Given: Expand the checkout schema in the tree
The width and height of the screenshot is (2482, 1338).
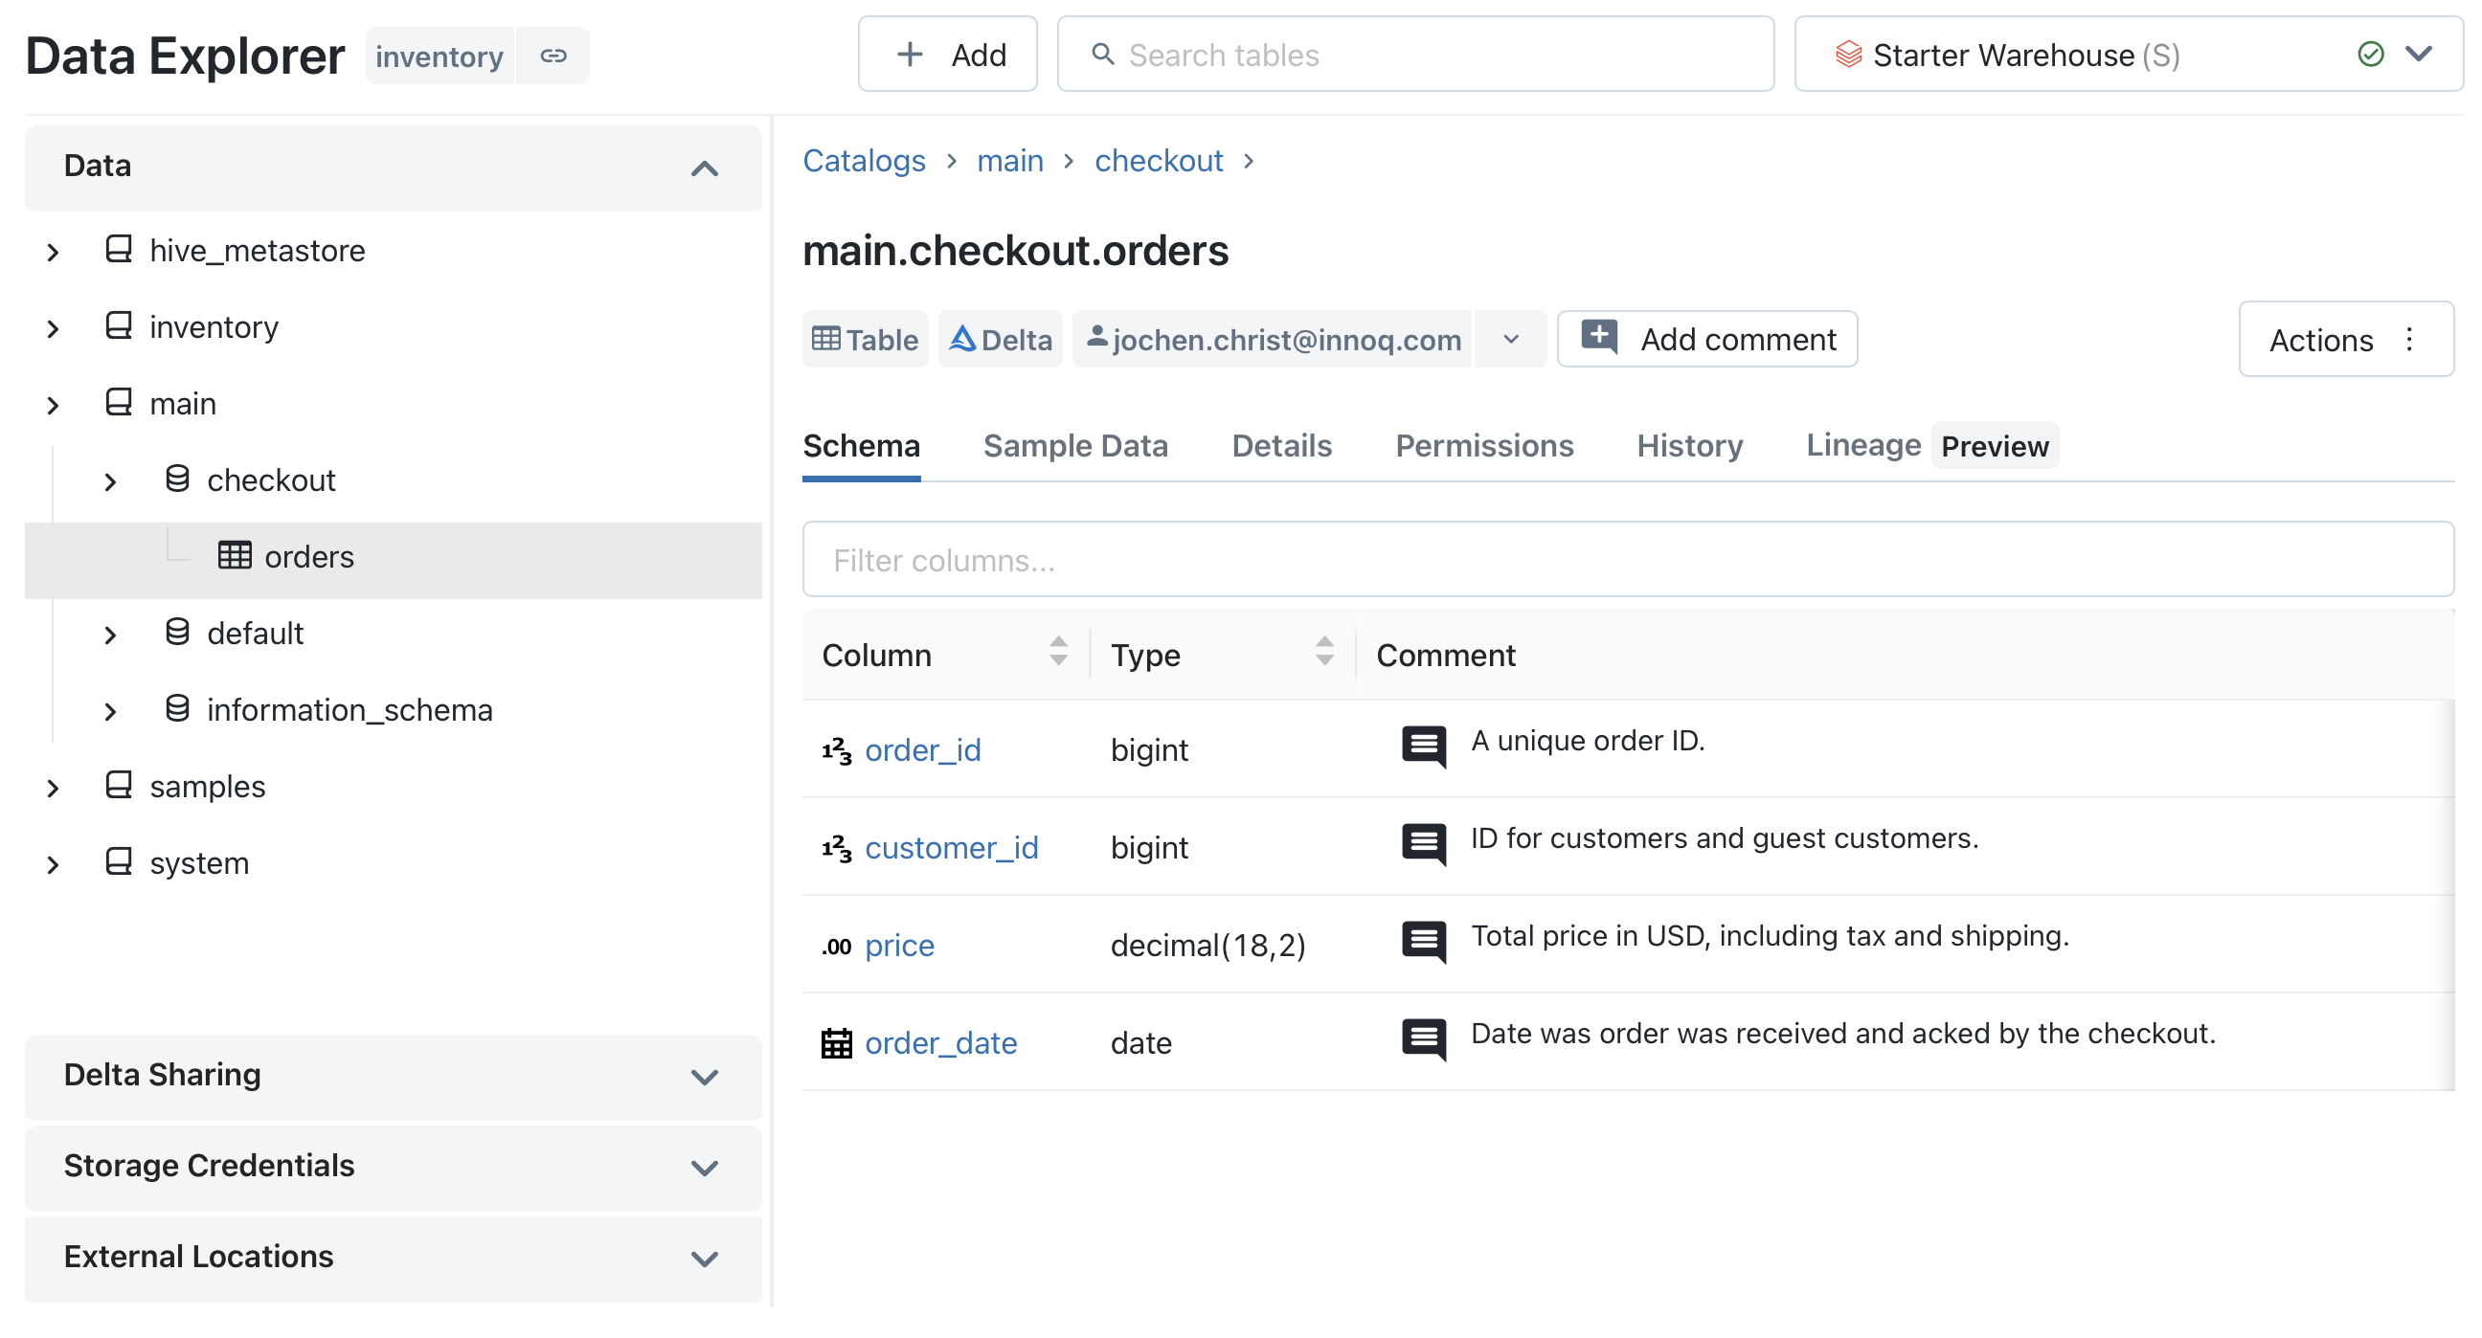Looking at the screenshot, I should [110, 479].
